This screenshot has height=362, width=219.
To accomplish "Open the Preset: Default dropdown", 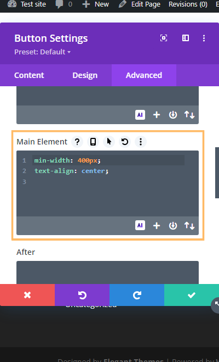I will pos(42,52).
